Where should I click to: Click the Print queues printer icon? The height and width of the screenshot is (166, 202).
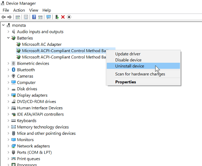(13, 159)
